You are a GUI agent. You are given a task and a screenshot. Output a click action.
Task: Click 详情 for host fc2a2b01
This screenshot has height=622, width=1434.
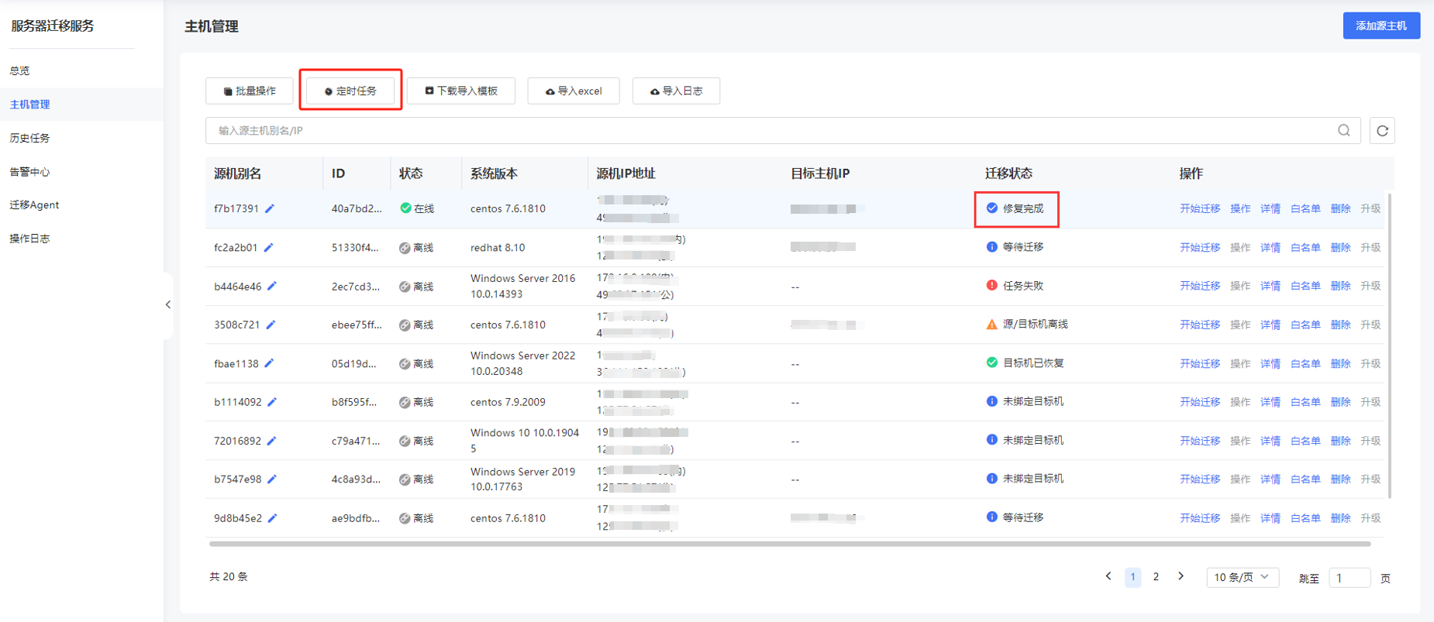pos(1270,247)
